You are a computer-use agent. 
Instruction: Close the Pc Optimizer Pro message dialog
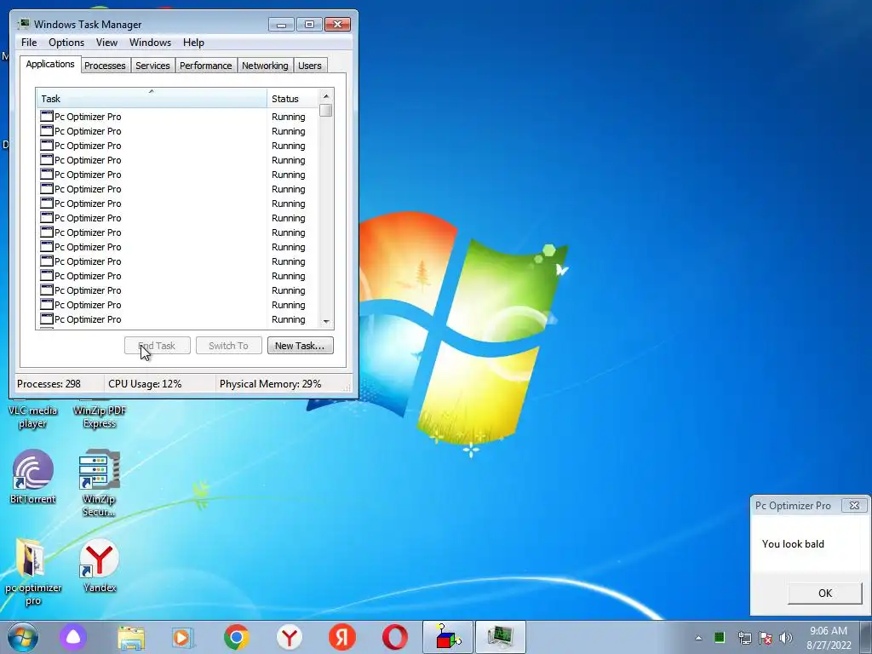pyautogui.click(x=854, y=505)
